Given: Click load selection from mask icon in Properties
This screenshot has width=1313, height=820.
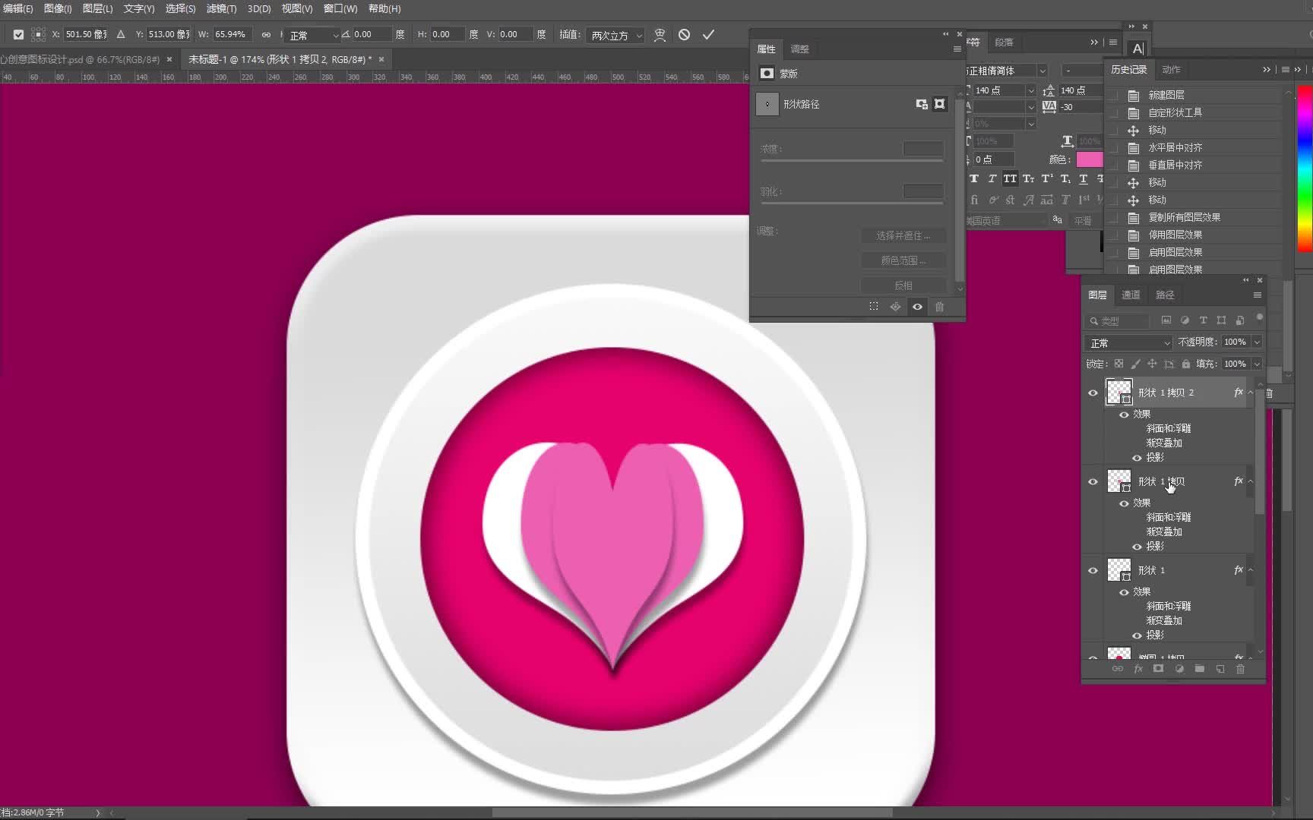Looking at the screenshot, I should (x=874, y=307).
